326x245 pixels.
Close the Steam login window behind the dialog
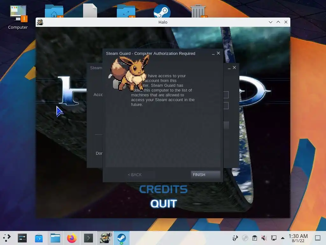pos(234,68)
